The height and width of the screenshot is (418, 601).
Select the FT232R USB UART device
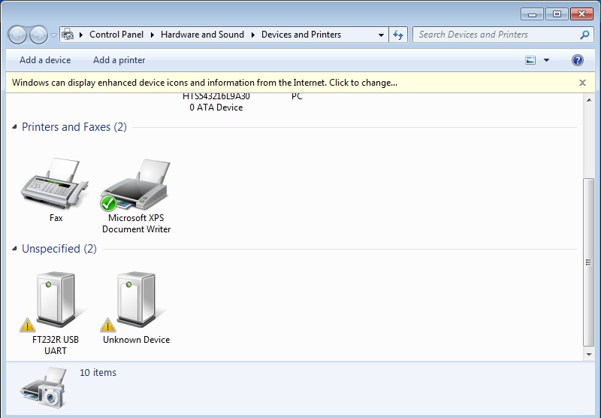click(x=55, y=301)
